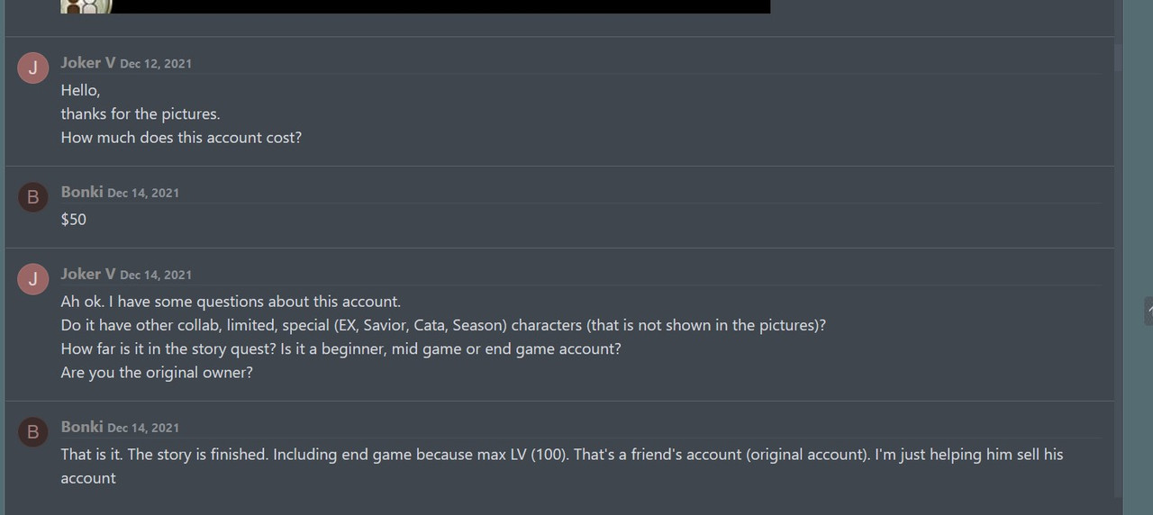Click Bonki's avatar beside the $50 reply
The image size is (1153, 515).
click(x=33, y=197)
